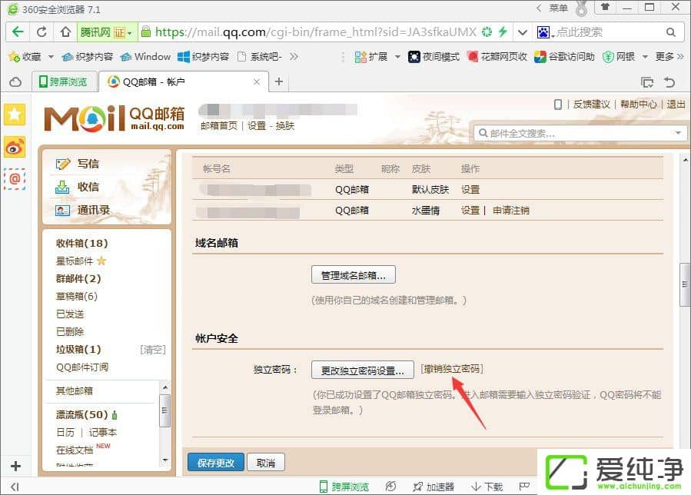Open 垃圾箱(1) folder

pos(78,350)
